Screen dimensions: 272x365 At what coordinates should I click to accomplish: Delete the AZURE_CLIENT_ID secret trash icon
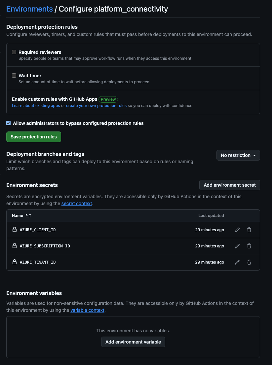[249, 230]
